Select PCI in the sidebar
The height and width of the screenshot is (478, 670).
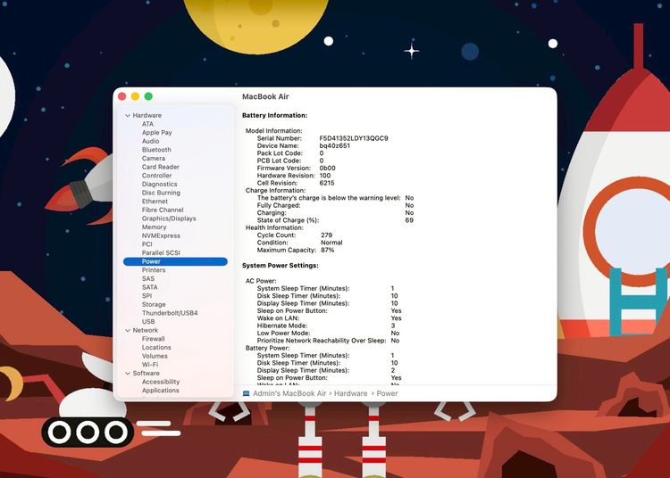[147, 244]
